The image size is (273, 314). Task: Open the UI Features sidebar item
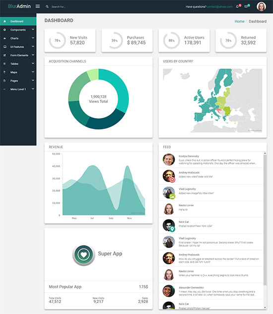pyautogui.click(x=18, y=47)
